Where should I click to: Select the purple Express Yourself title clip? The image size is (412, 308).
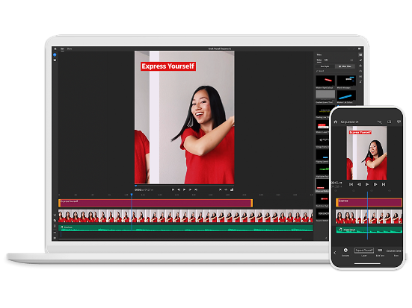click(x=156, y=203)
